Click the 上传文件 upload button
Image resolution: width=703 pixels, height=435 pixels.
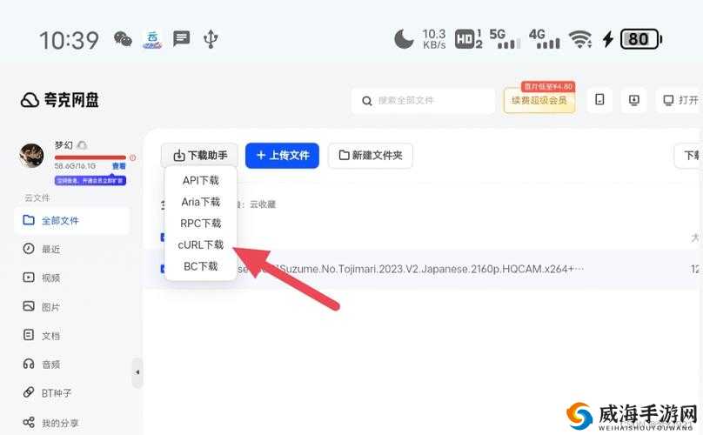tap(282, 156)
